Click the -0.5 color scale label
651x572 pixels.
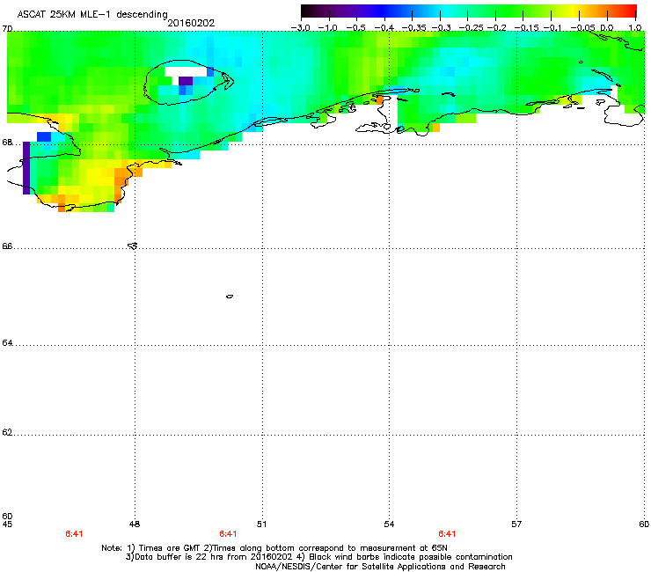point(355,28)
